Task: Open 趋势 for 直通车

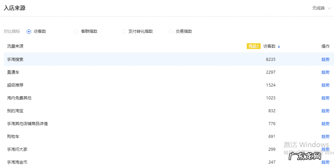Action: pyautogui.click(x=325, y=72)
